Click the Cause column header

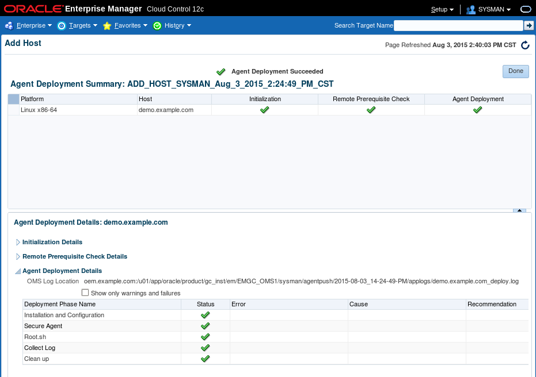pos(407,305)
